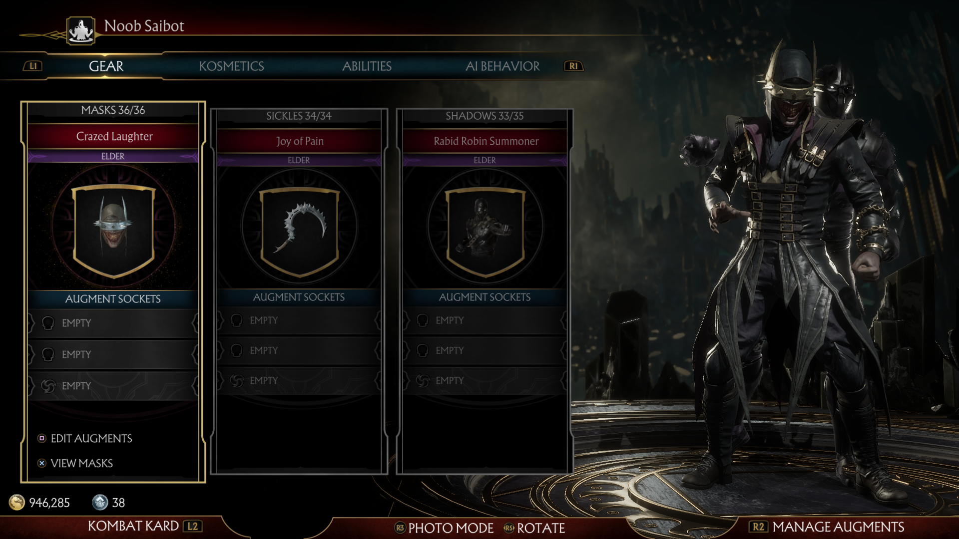Select the Rabid Robin Summoner shadow icon
959x539 pixels.
coord(485,231)
